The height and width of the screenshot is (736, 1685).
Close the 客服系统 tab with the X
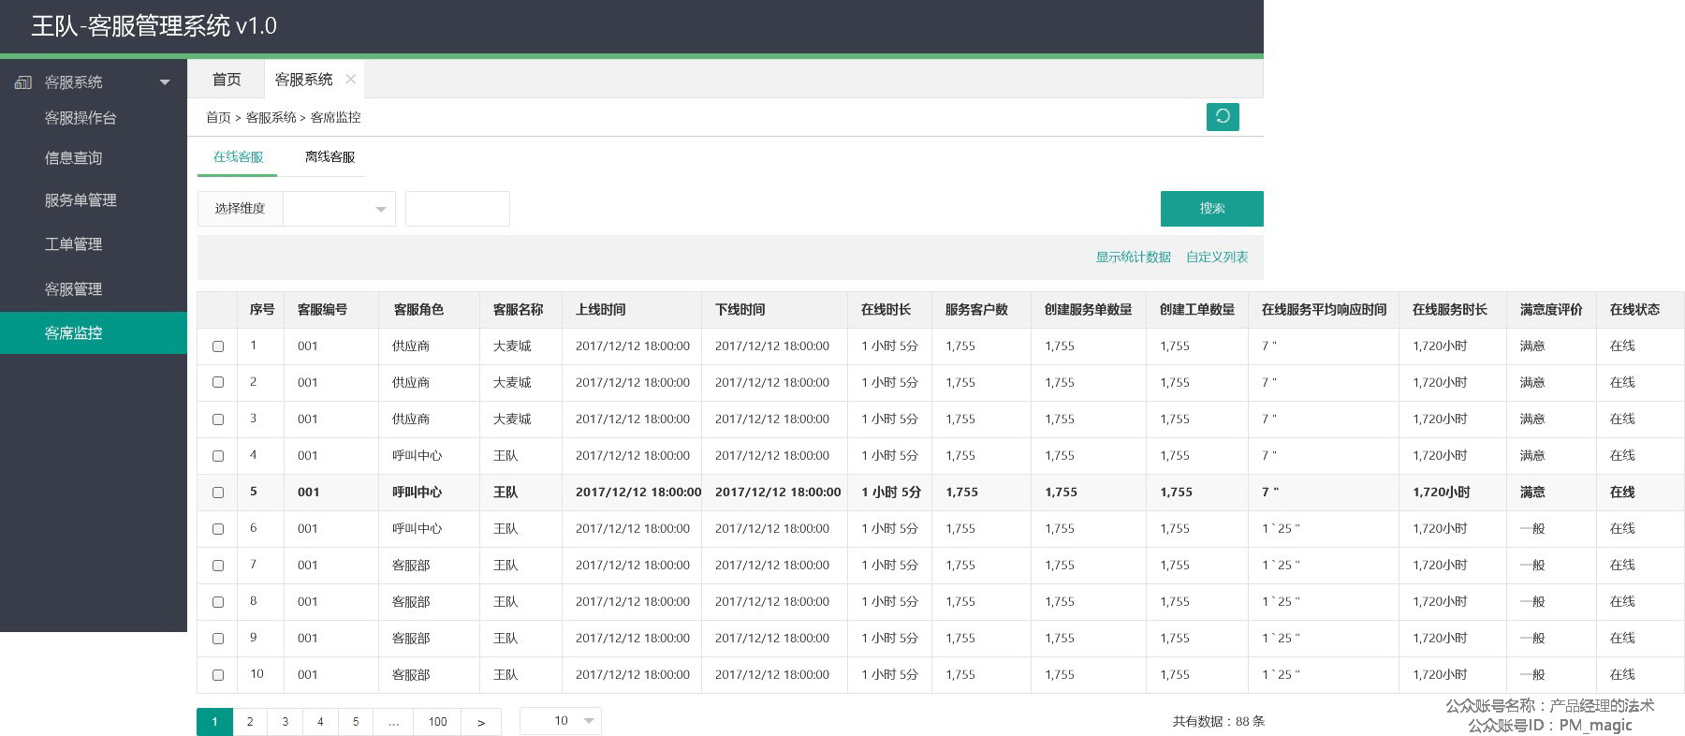pos(350,80)
